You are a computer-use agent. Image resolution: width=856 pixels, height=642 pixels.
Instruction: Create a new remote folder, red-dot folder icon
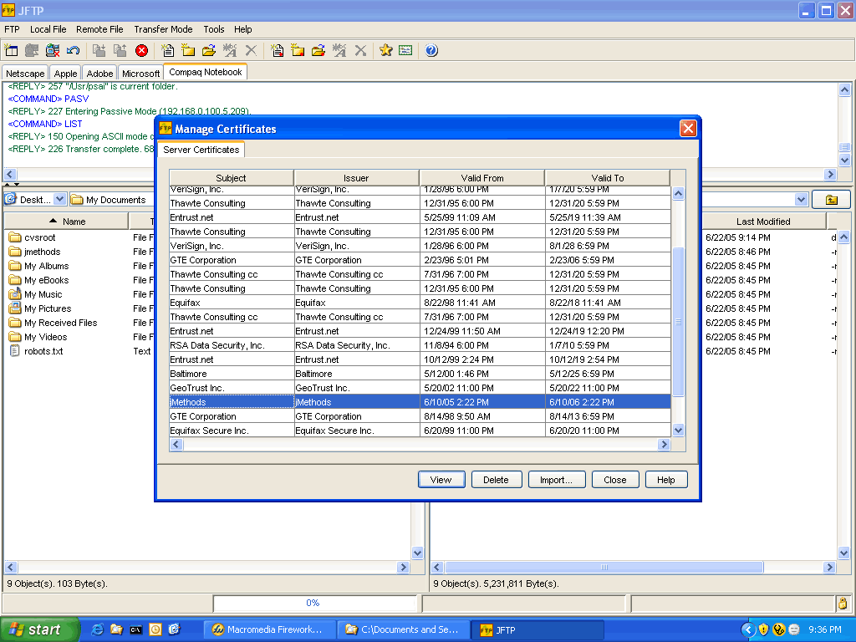tap(298, 51)
